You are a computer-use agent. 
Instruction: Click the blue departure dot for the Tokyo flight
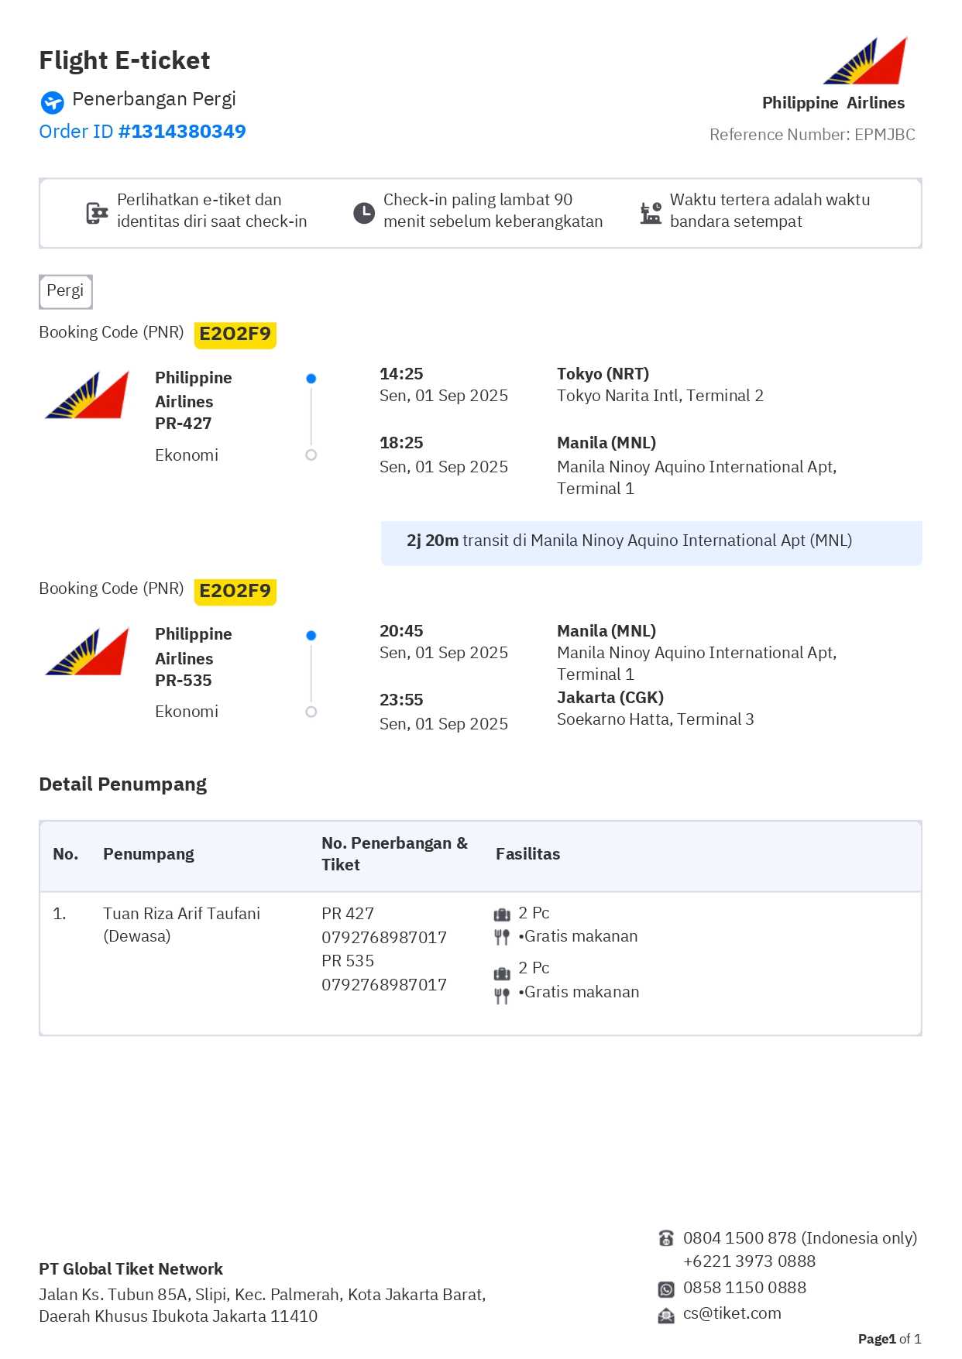[311, 379]
